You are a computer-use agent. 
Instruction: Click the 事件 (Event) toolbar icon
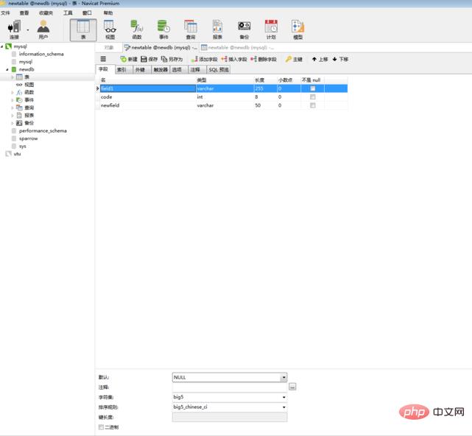163,29
